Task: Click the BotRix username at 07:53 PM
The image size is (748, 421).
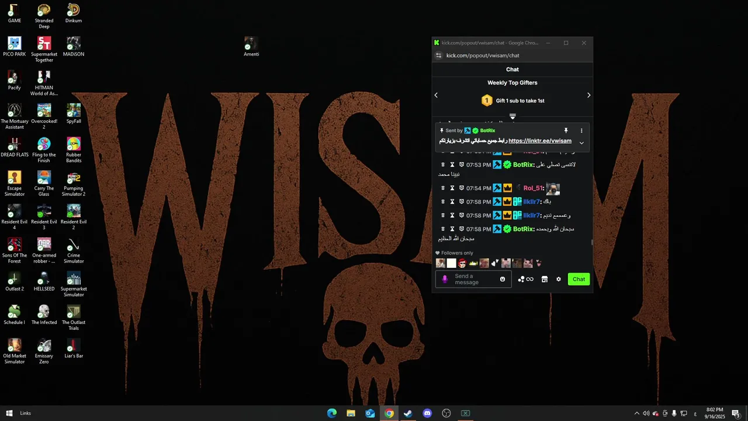Action: click(x=523, y=165)
